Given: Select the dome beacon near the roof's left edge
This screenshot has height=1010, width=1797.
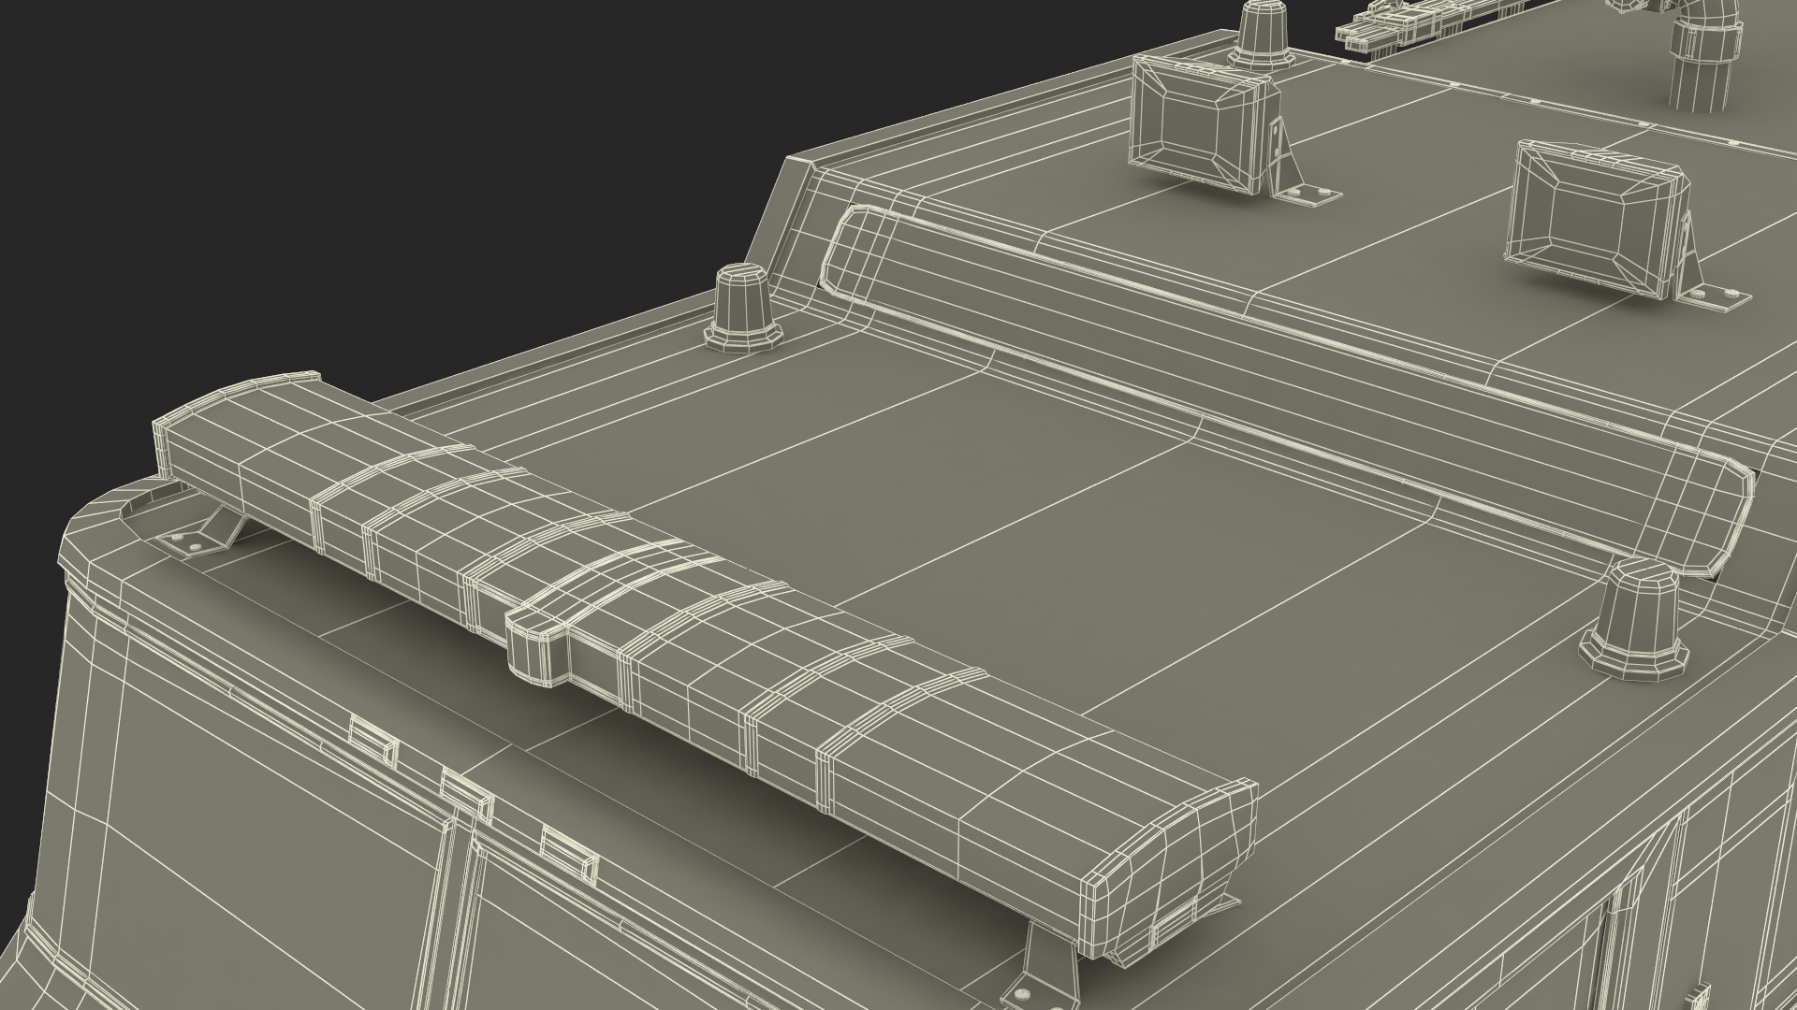Looking at the screenshot, I should click(745, 309).
